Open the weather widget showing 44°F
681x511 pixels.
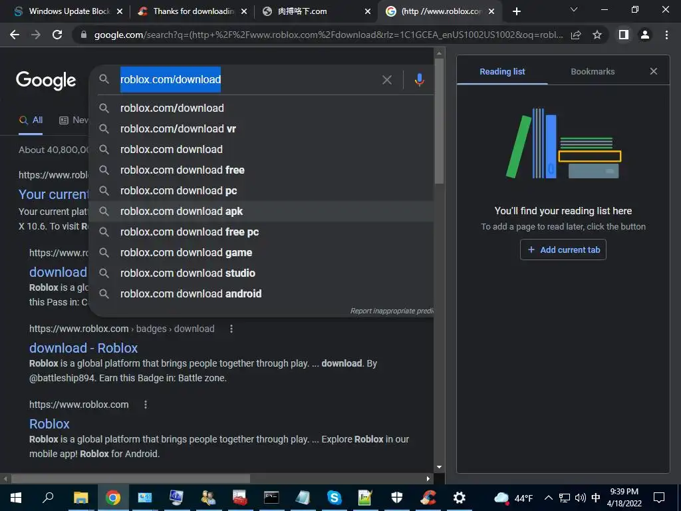pos(513,498)
